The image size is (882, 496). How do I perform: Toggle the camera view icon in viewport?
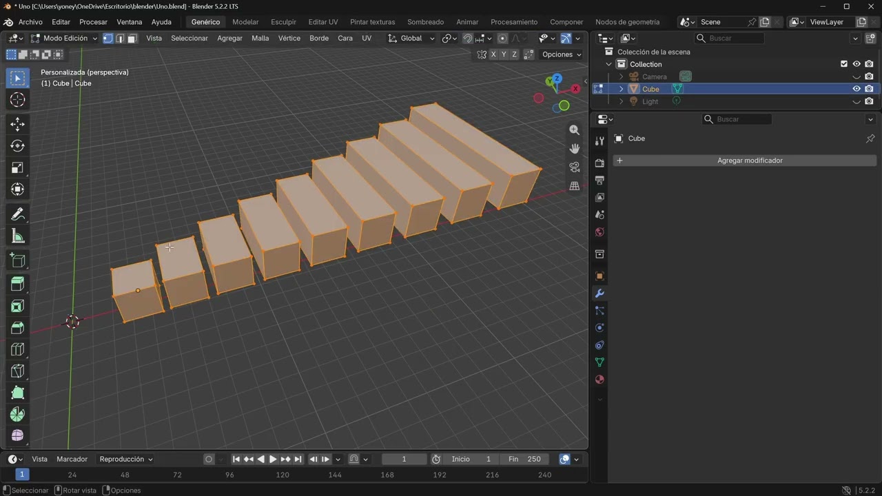574,167
